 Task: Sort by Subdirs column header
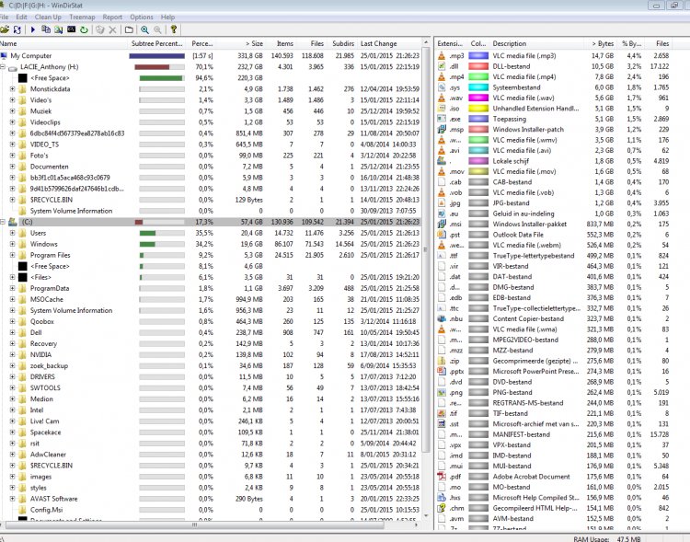341,43
